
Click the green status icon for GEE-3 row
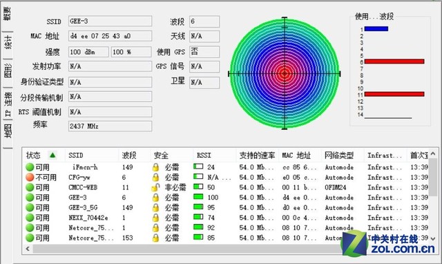point(30,198)
